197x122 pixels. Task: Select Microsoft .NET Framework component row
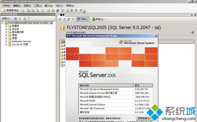pyautogui.click(x=116, y=109)
